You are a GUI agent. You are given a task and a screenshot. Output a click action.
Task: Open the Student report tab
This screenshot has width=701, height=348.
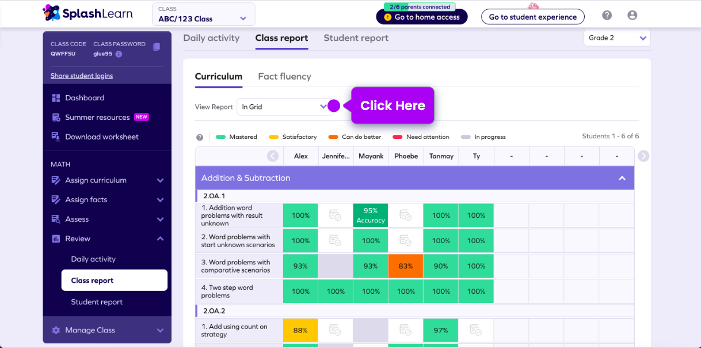pos(357,38)
